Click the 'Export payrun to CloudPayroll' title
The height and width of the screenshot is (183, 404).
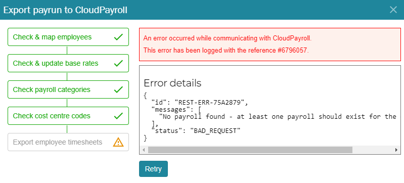click(65, 10)
